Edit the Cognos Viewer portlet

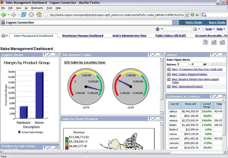(x=49, y=55)
